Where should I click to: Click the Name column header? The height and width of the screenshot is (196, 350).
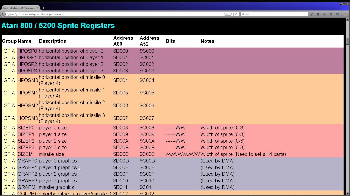pos(24,41)
